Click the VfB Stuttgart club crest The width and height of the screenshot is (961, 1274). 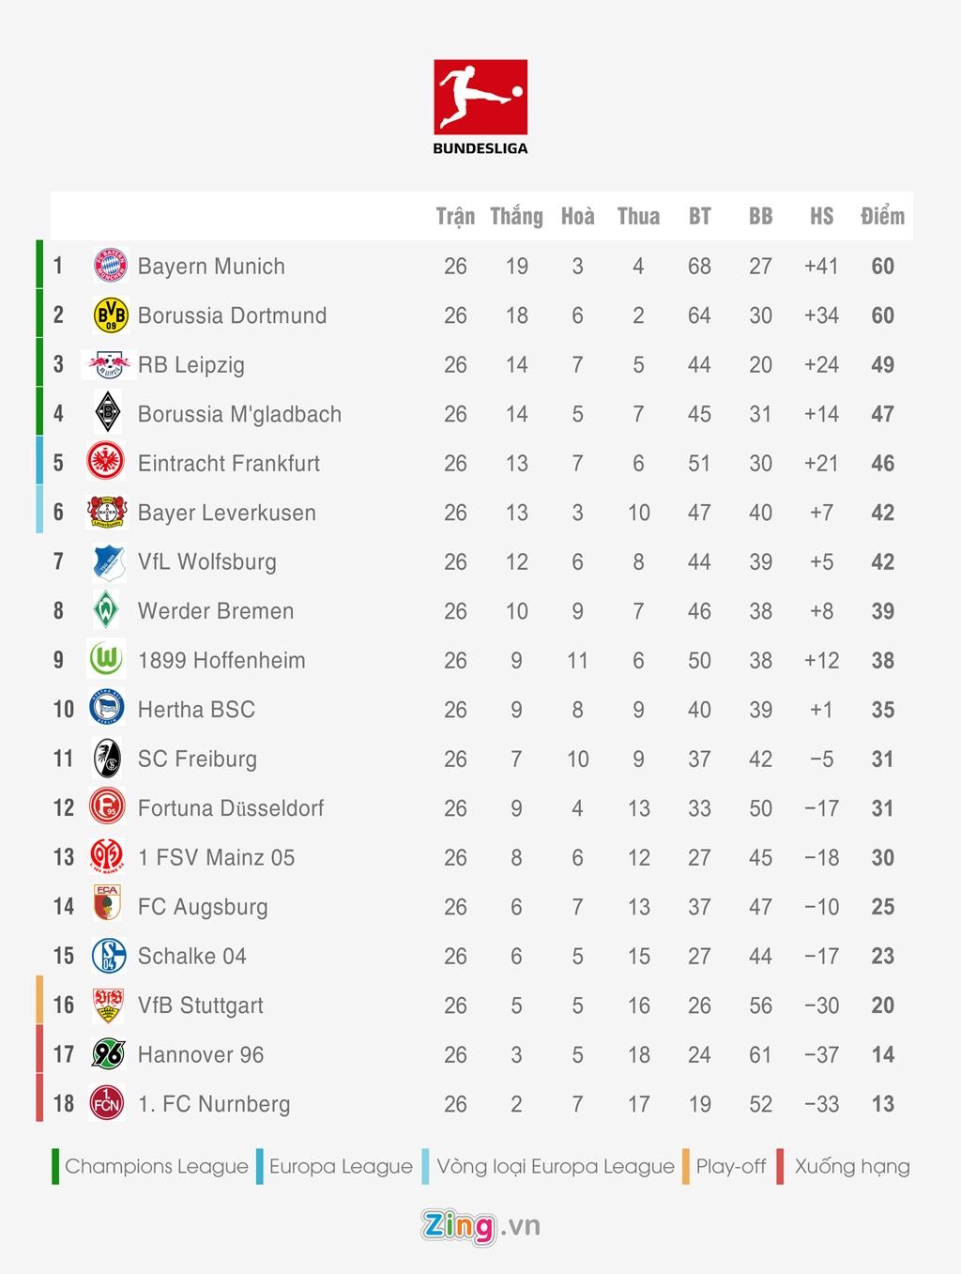[x=108, y=1005]
